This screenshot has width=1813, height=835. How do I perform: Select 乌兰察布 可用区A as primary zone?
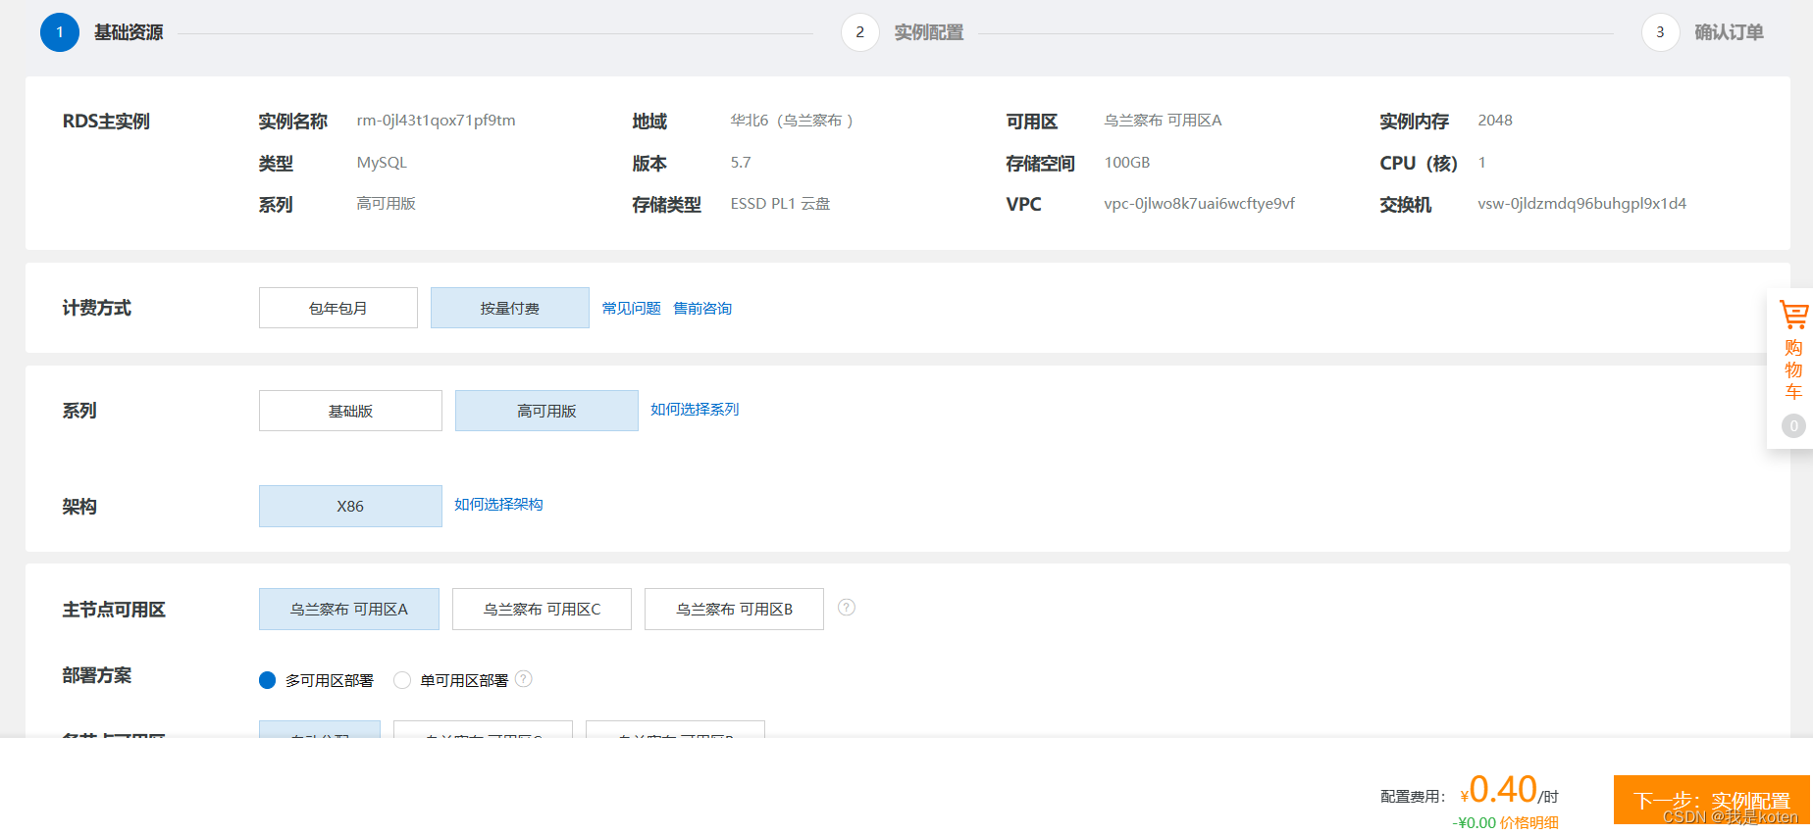tap(349, 609)
